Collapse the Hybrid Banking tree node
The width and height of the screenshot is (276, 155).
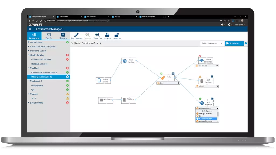coord(29,55)
